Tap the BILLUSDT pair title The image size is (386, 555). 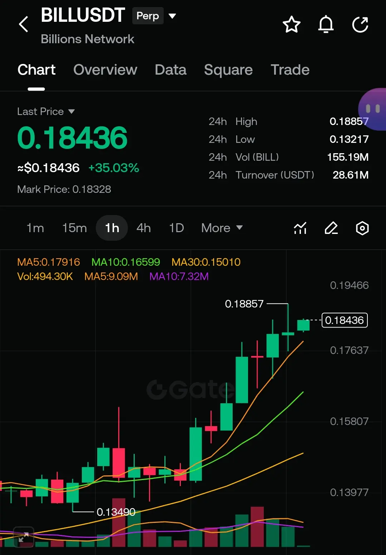click(83, 15)
